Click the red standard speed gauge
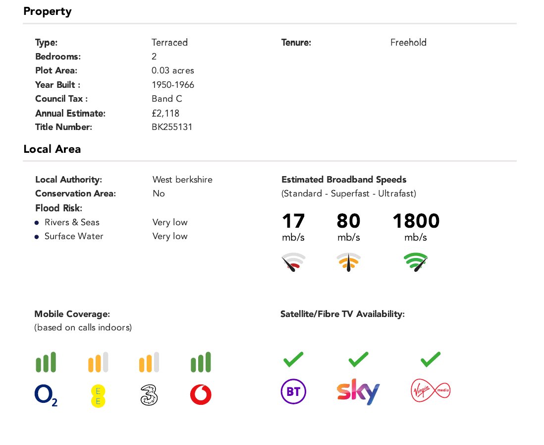 [293, 262]
